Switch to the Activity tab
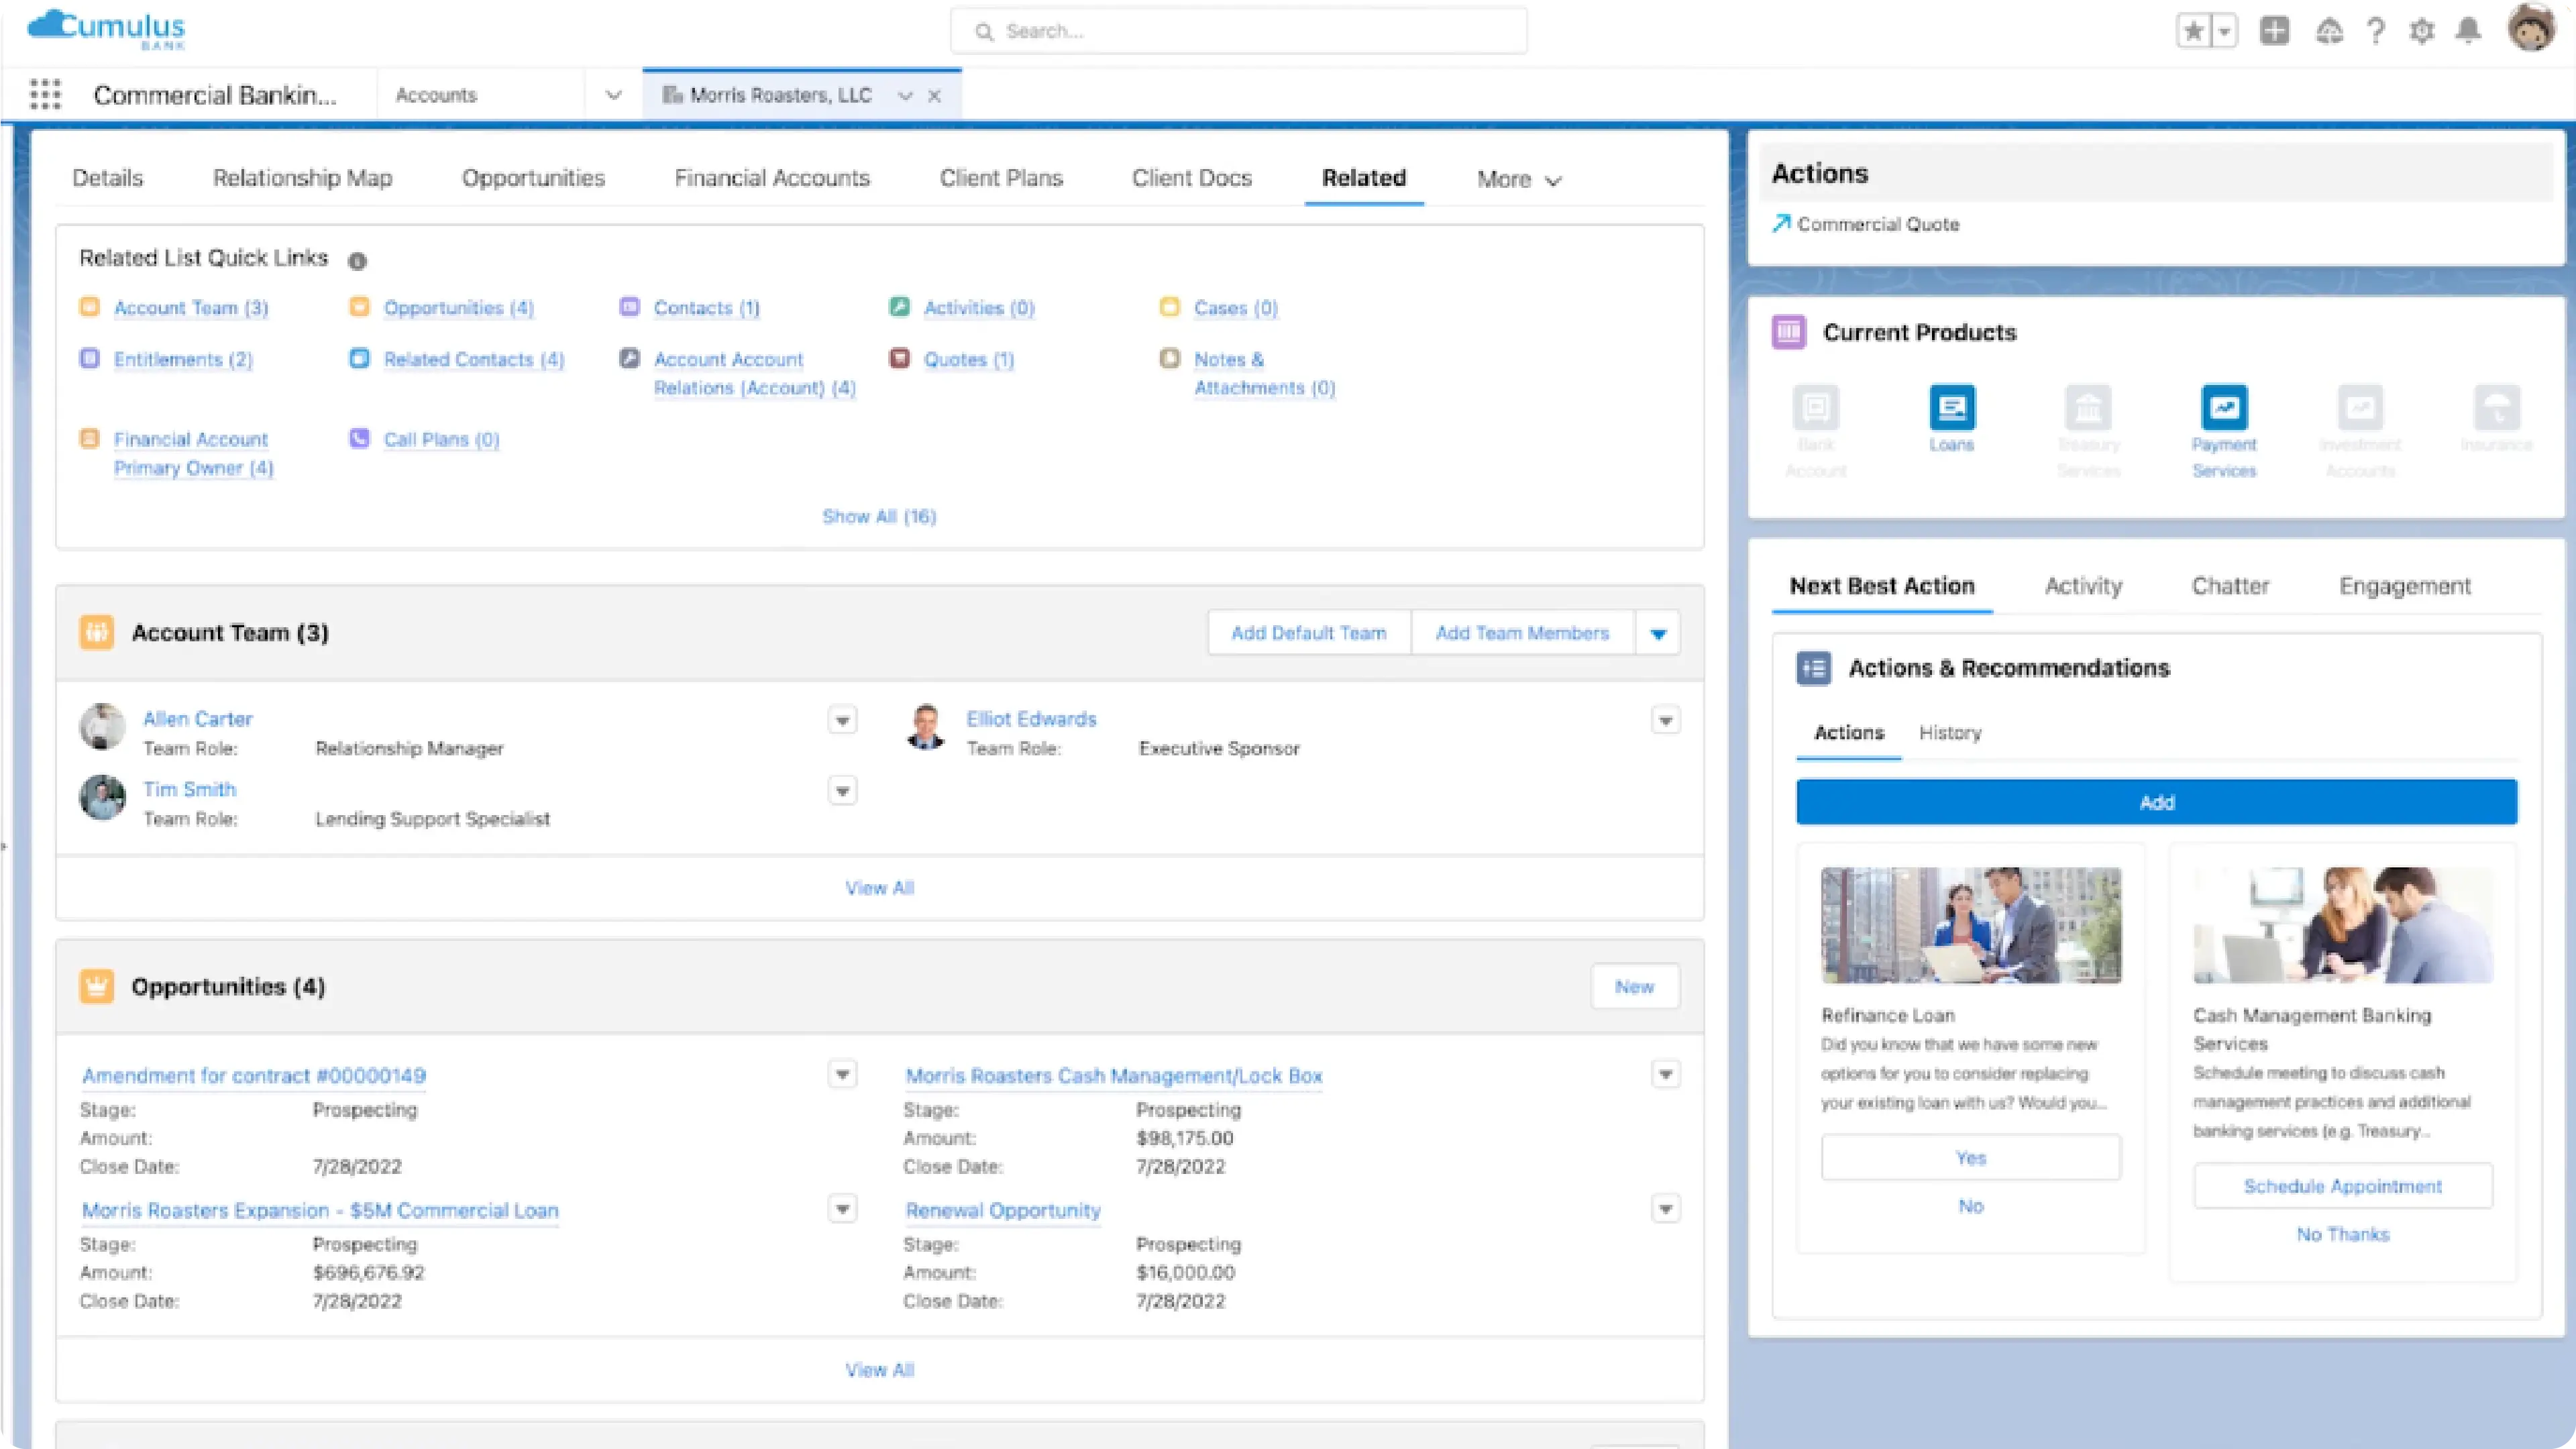 click(x=2083, y=586)
